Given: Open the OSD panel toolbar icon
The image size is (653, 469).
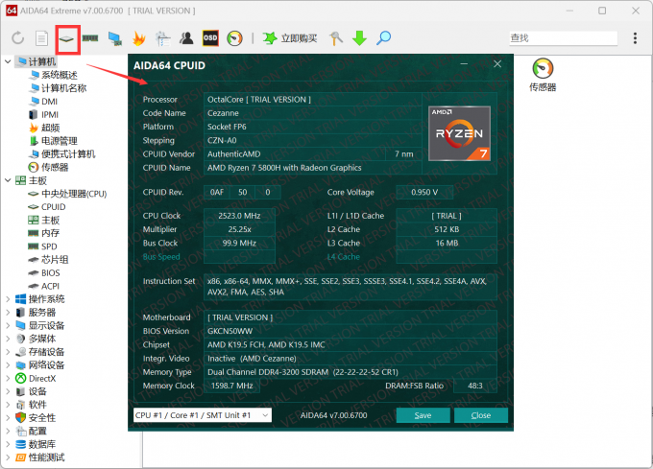Looking at the screenshot, I should (209, 38).
